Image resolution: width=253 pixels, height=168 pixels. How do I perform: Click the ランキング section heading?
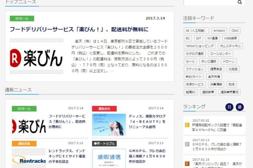[194, 107]
